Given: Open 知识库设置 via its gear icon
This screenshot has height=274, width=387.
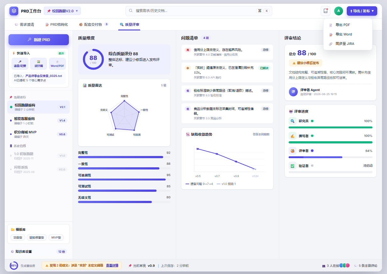Looking at the screenshot, I should [12, 251].
